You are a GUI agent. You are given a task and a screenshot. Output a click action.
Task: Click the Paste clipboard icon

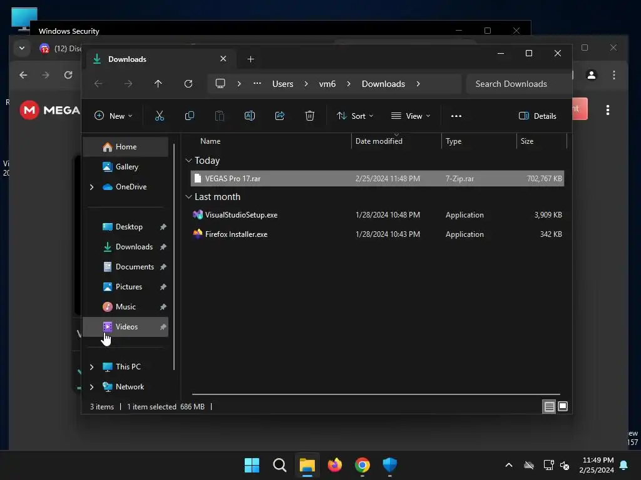tap(220, 116)
